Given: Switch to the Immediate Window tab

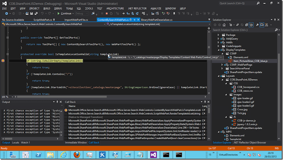Looking at the screenshot, I should [75, 143].
